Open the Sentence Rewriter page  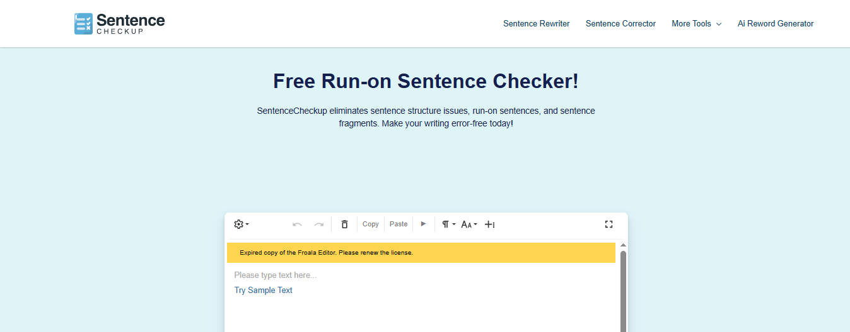tap(537, 24)
